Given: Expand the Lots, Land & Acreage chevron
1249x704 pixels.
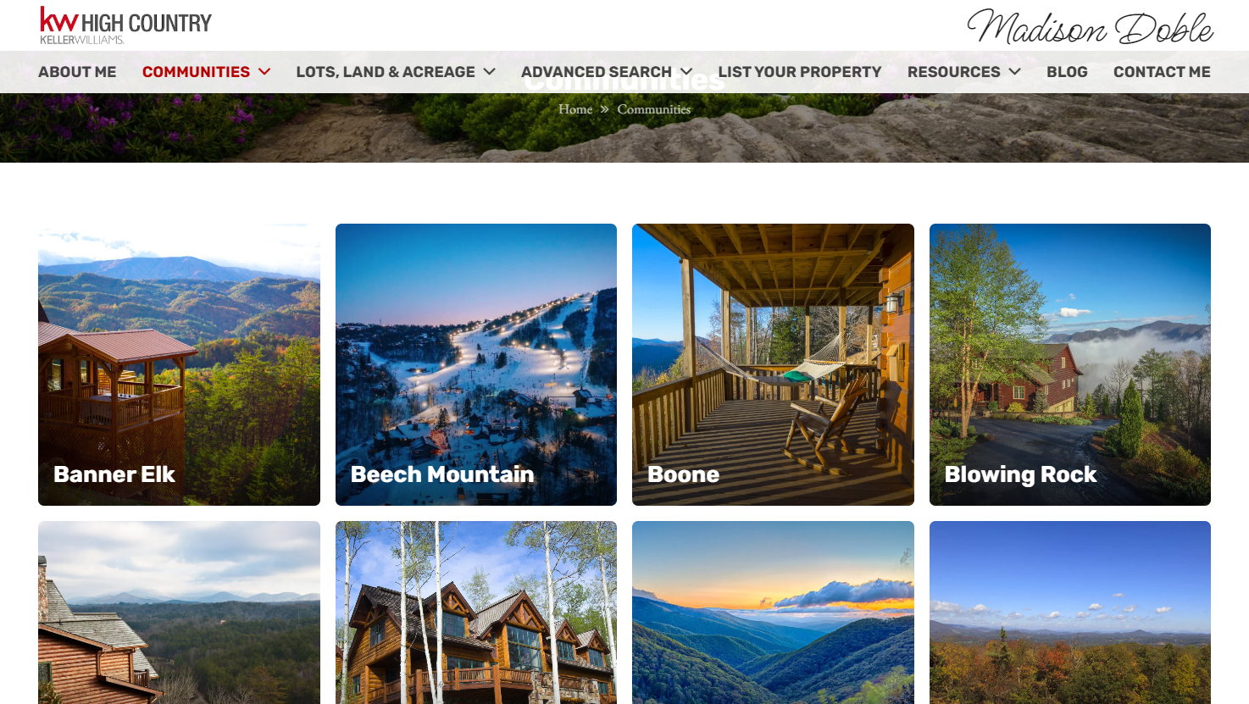Looking at the screenshot, I should 489,72.
